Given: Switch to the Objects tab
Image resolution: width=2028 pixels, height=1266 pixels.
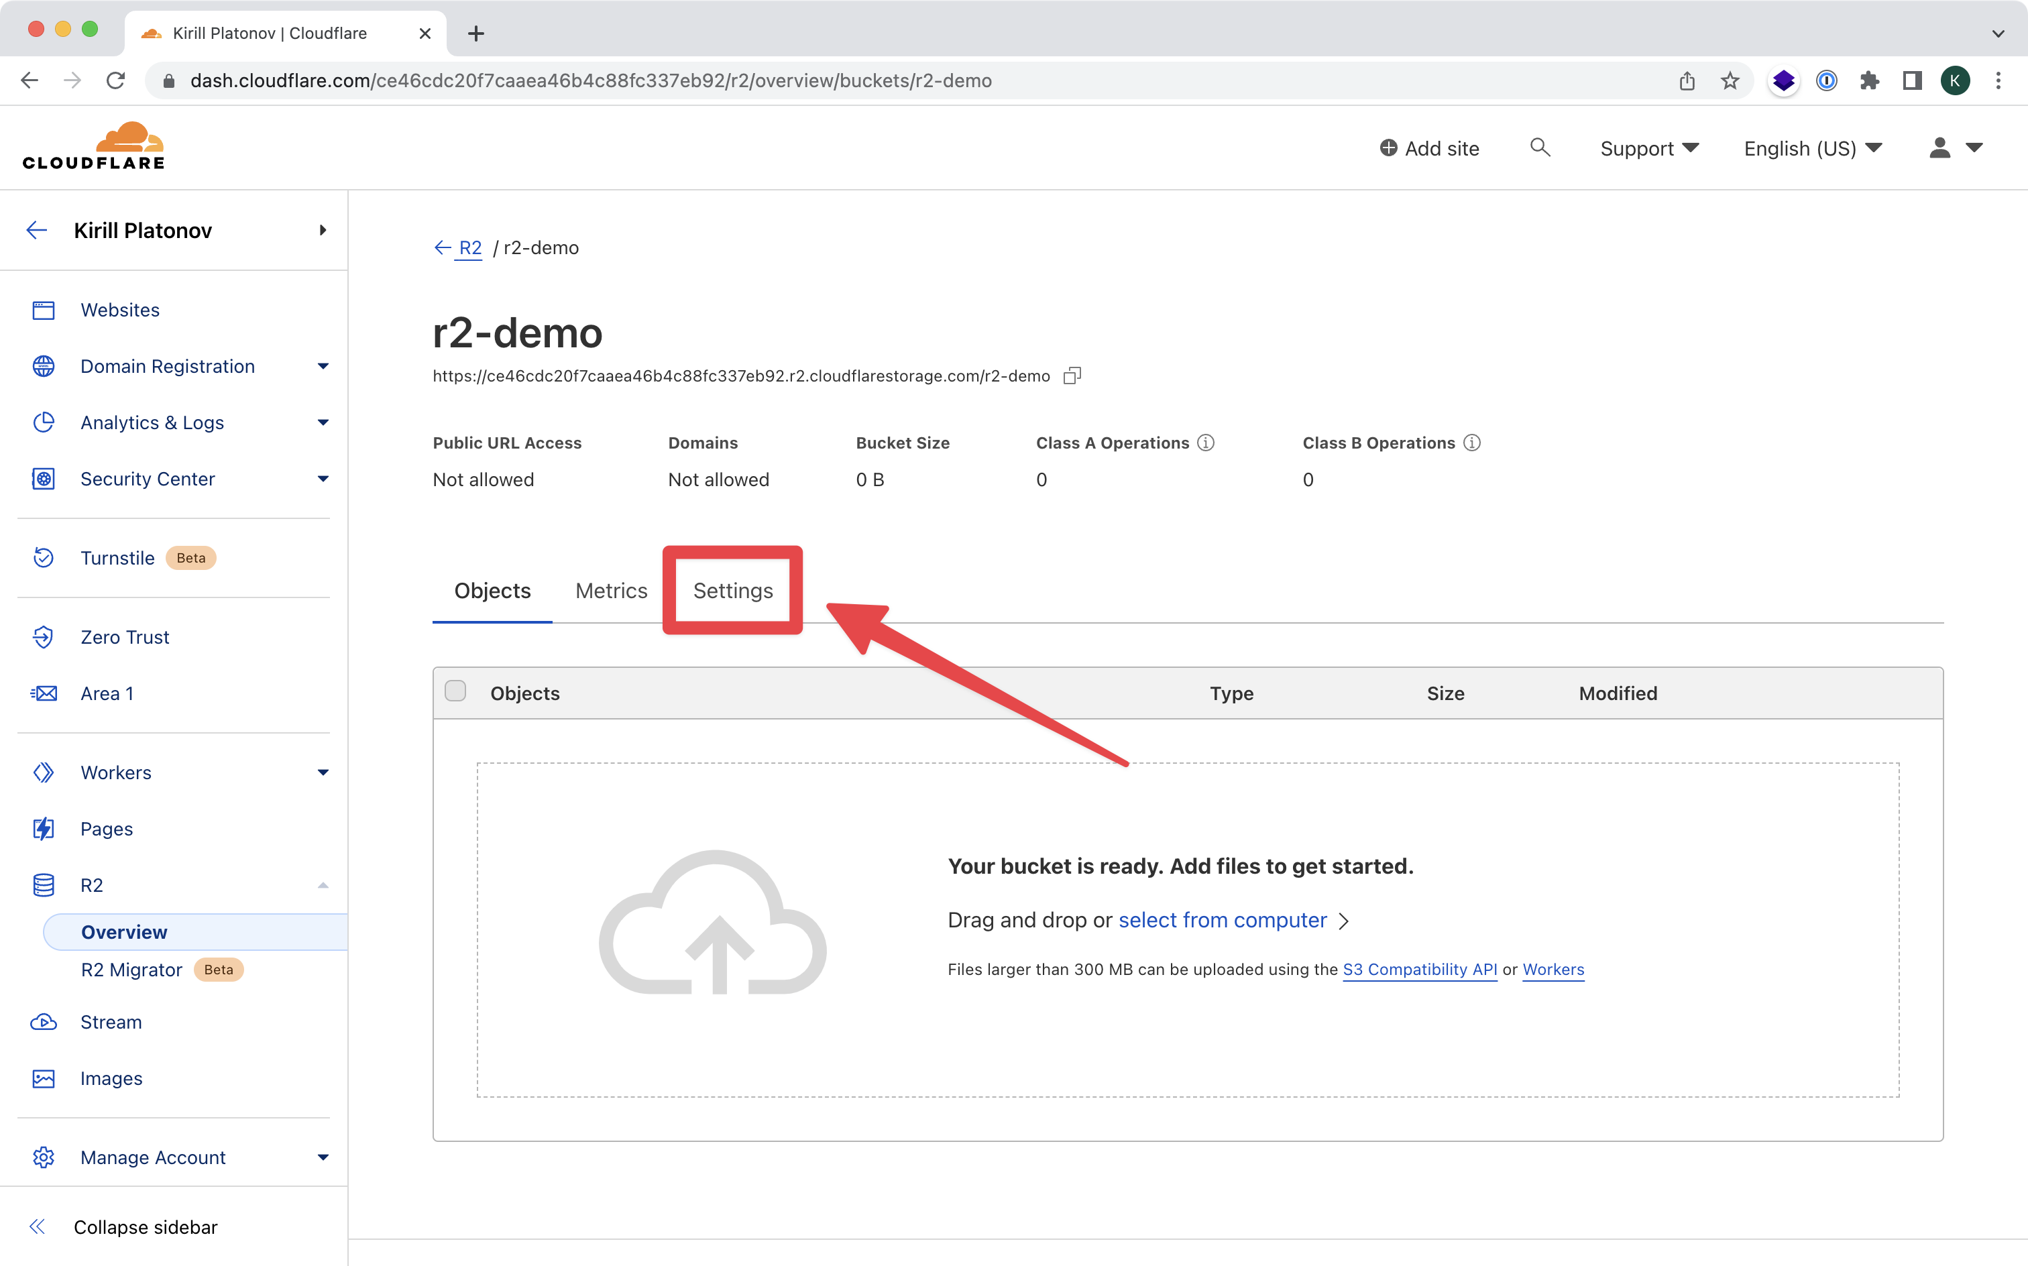Looking at the screenshot, I should 492,590.
